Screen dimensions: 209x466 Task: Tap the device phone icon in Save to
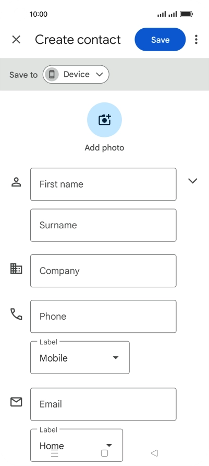(52, 74)
